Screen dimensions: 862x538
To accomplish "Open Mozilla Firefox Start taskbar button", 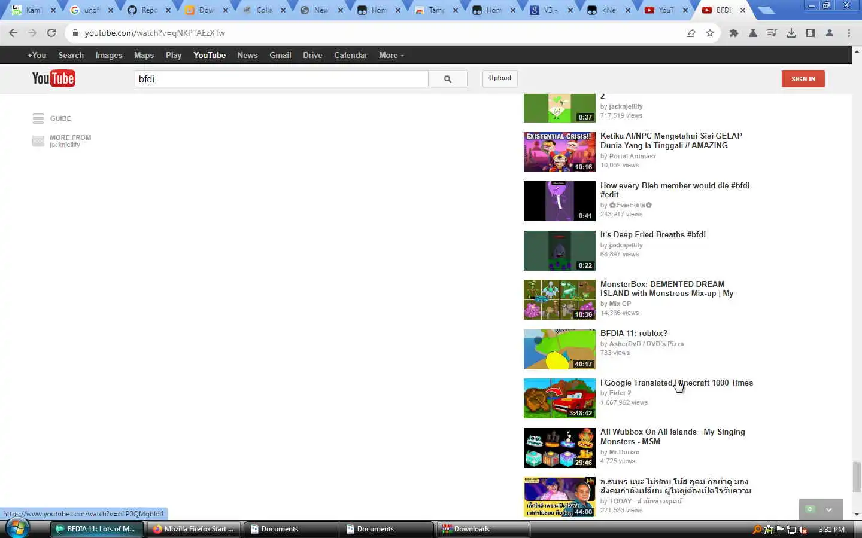I will (x=194, y=529).
